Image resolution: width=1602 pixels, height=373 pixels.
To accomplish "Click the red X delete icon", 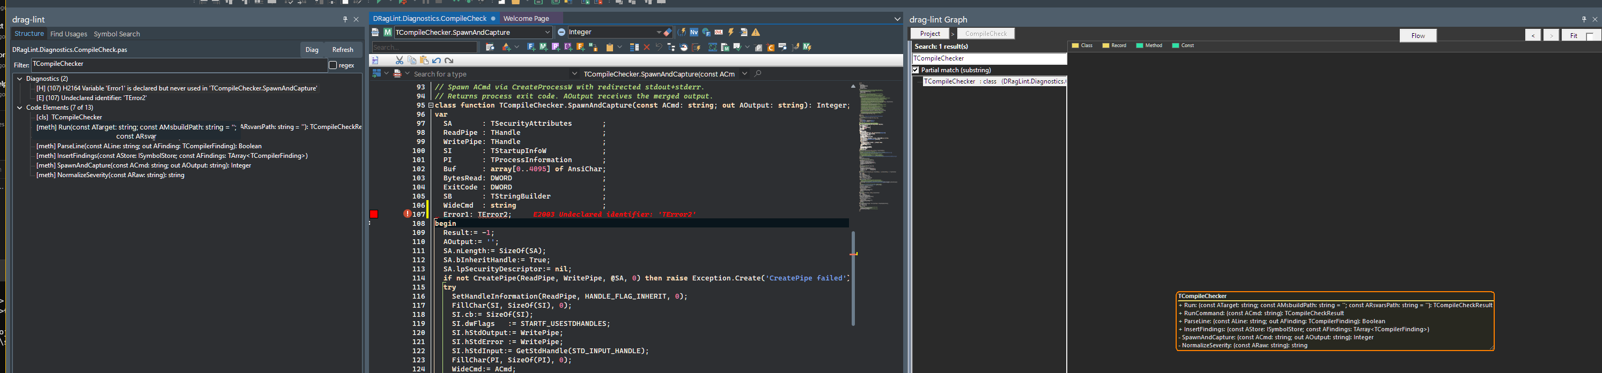I will pos(647,47).
